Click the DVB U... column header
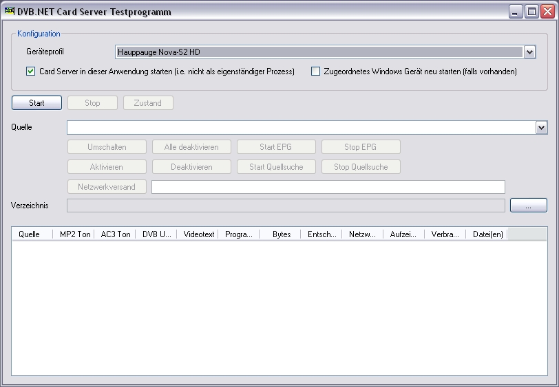Screen dimensions: 559x387 point(156,234)
